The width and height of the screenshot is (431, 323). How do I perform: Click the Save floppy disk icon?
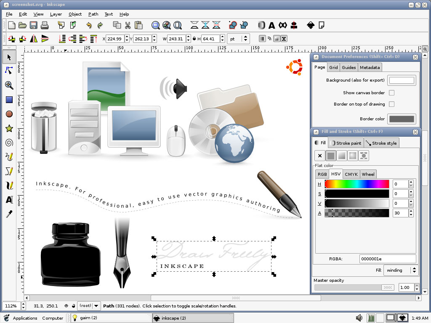click(x=33, y=25)
